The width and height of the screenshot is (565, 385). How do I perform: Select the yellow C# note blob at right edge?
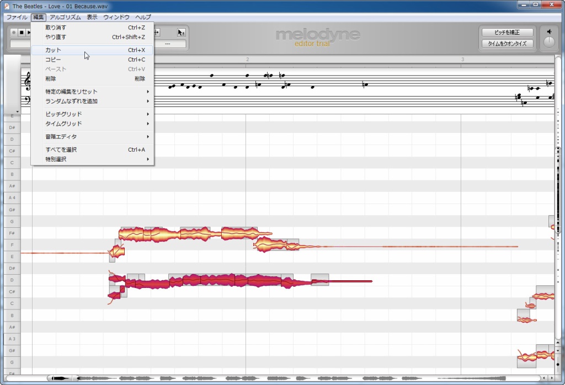pyautogui.click(x=543, y=296)
